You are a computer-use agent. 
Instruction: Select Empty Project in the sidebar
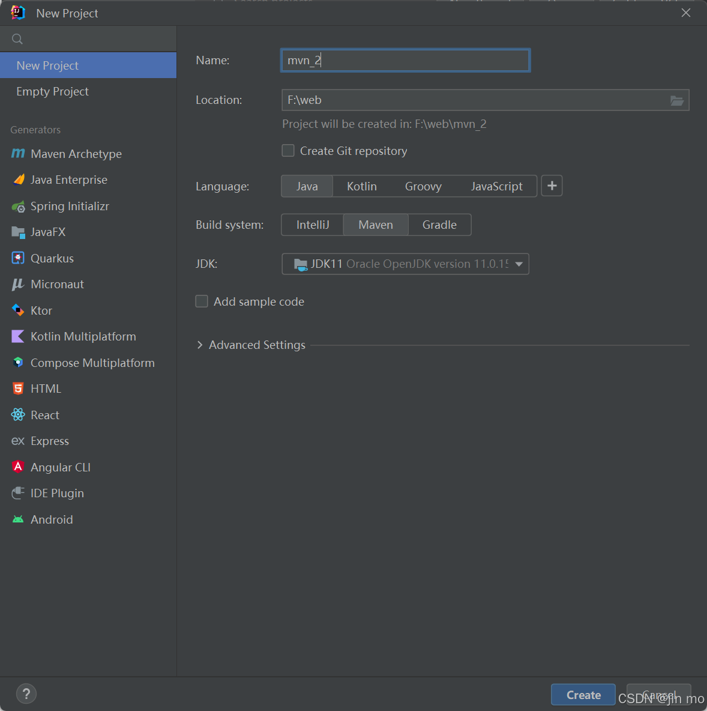click(88, 92)
